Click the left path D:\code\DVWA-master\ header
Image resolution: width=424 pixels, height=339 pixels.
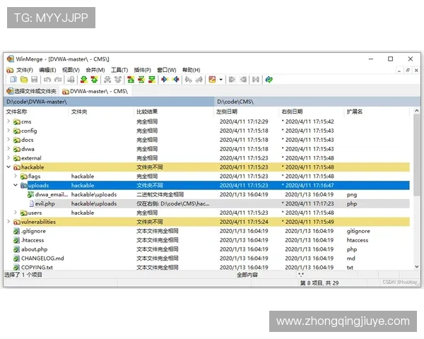pos(109,102)
